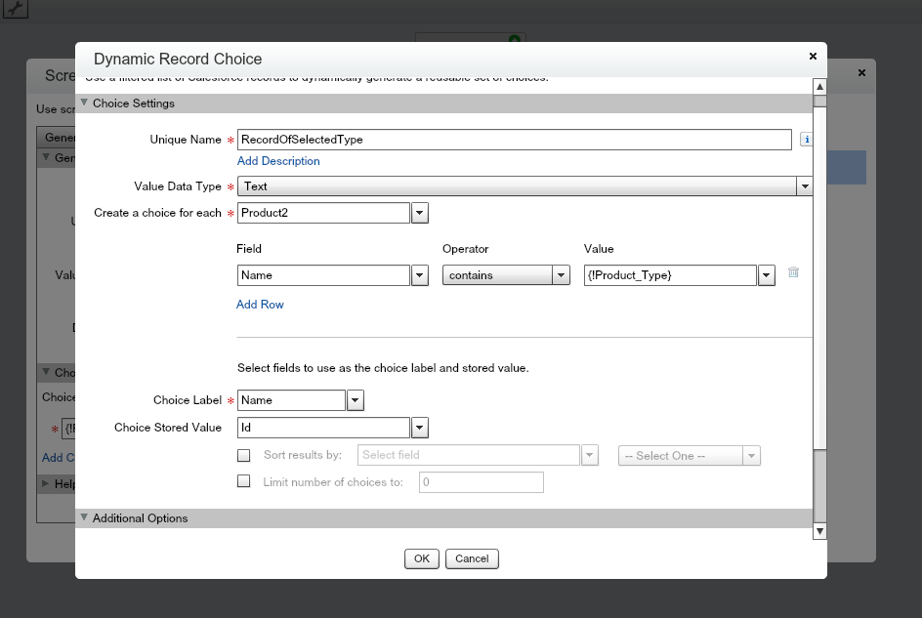
Task: Open the Product2 object dropdown arrow
Action: (419, 213)
